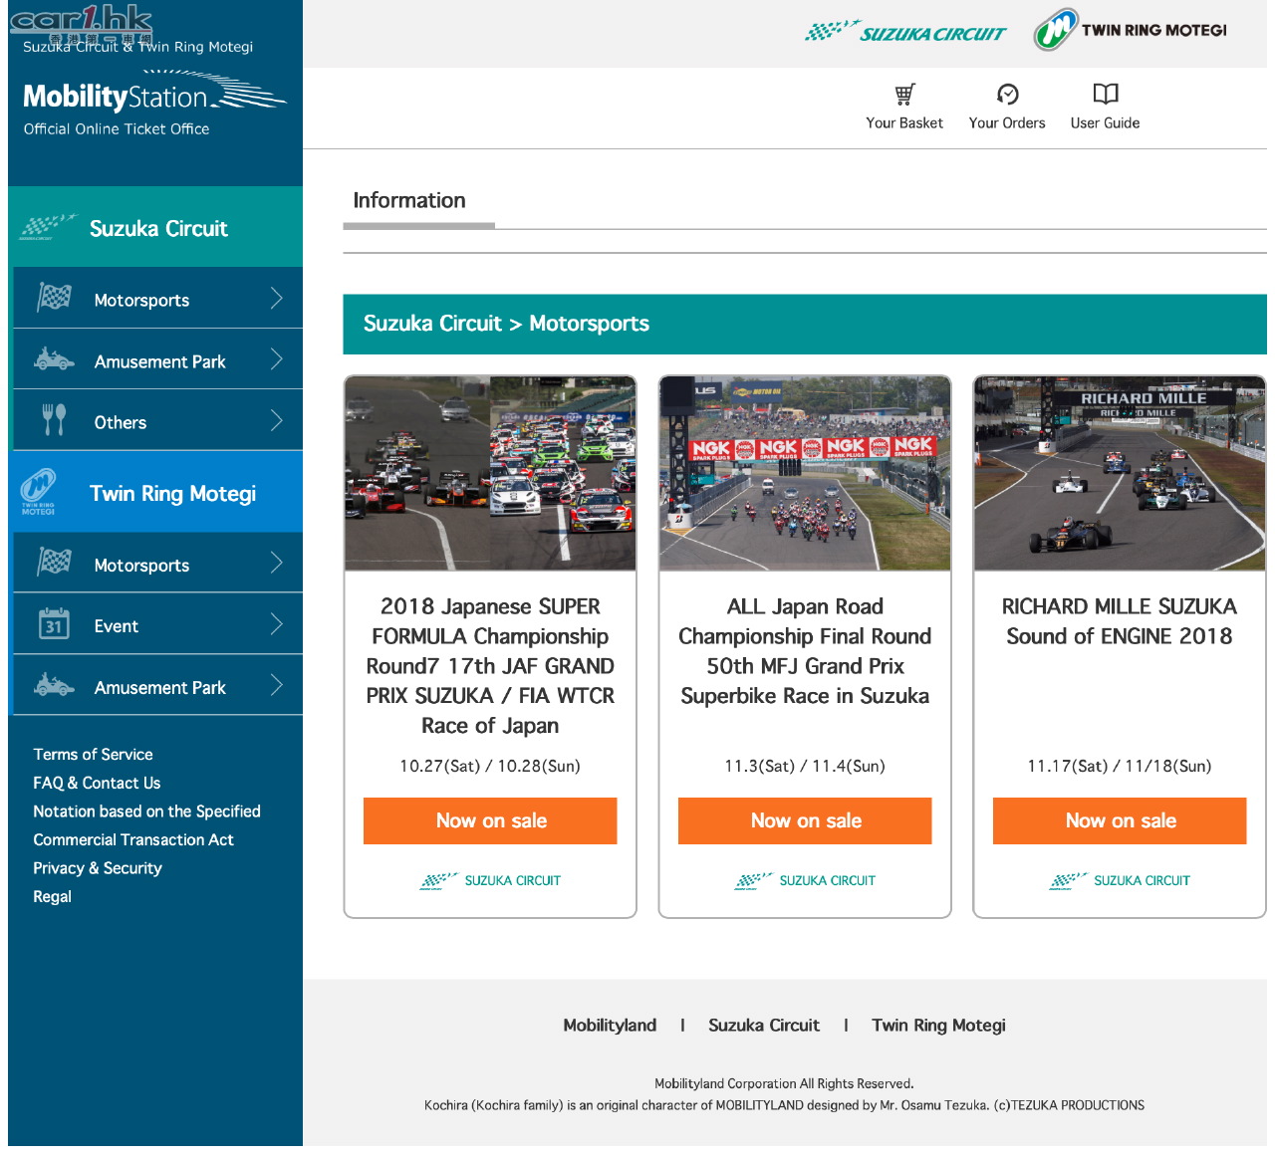Click Now on sale for RICHARD MILLE event
Image resolution: width=1275 pixels, height=1159 pixels.
[x=1120, y=820]
